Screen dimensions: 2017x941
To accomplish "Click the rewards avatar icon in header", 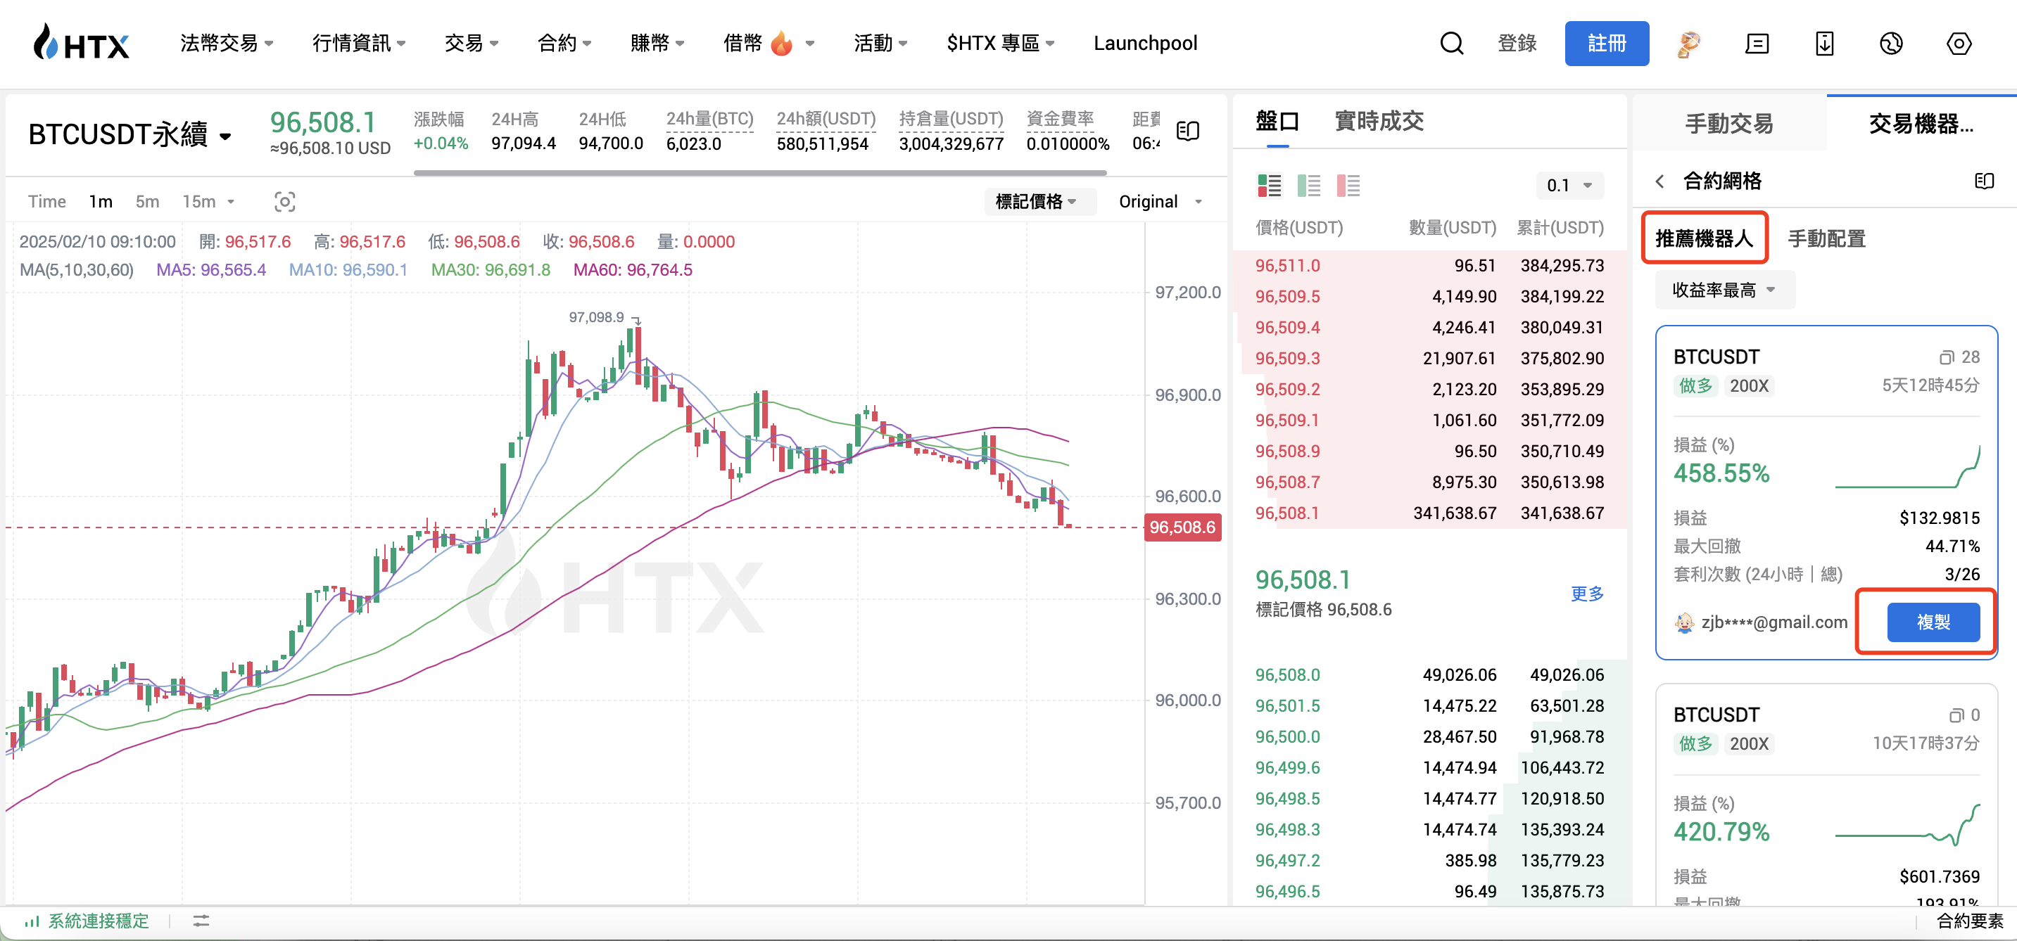I will 1689,44.
